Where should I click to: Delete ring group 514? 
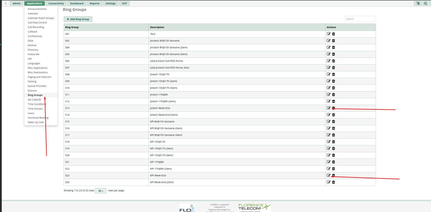pyautogui.click(x=334, y=115)
